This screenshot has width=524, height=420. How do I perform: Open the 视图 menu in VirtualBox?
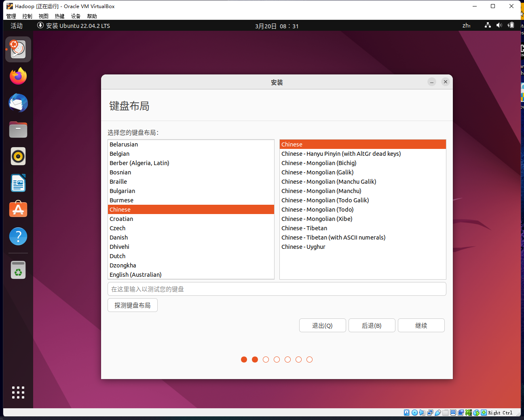tap(44, 16)
